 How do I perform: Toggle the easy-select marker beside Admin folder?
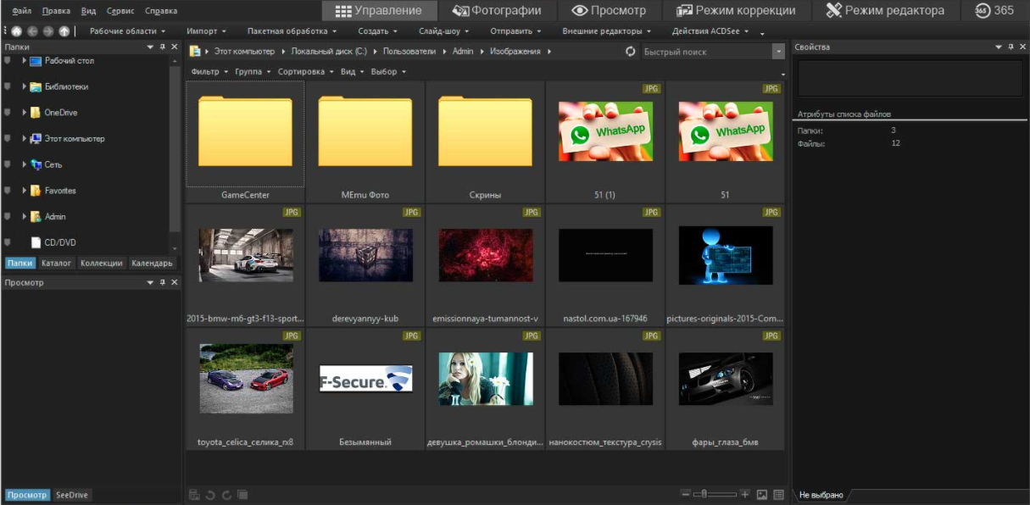(8, 217)
